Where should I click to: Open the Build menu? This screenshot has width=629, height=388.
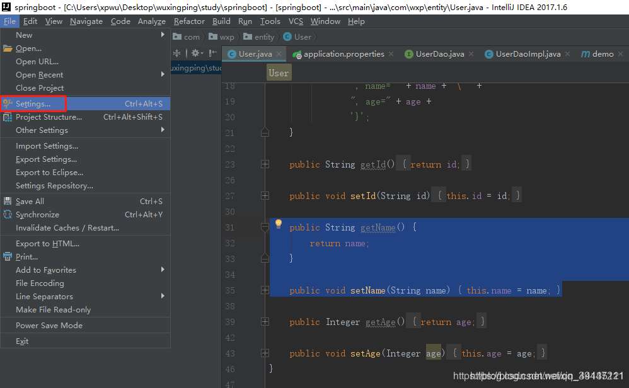point(221,21)
